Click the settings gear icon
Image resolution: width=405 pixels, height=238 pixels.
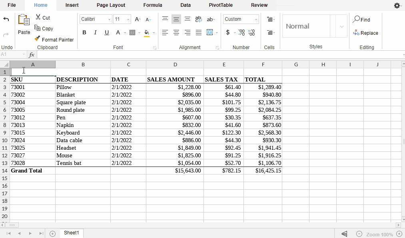[397, 6]
